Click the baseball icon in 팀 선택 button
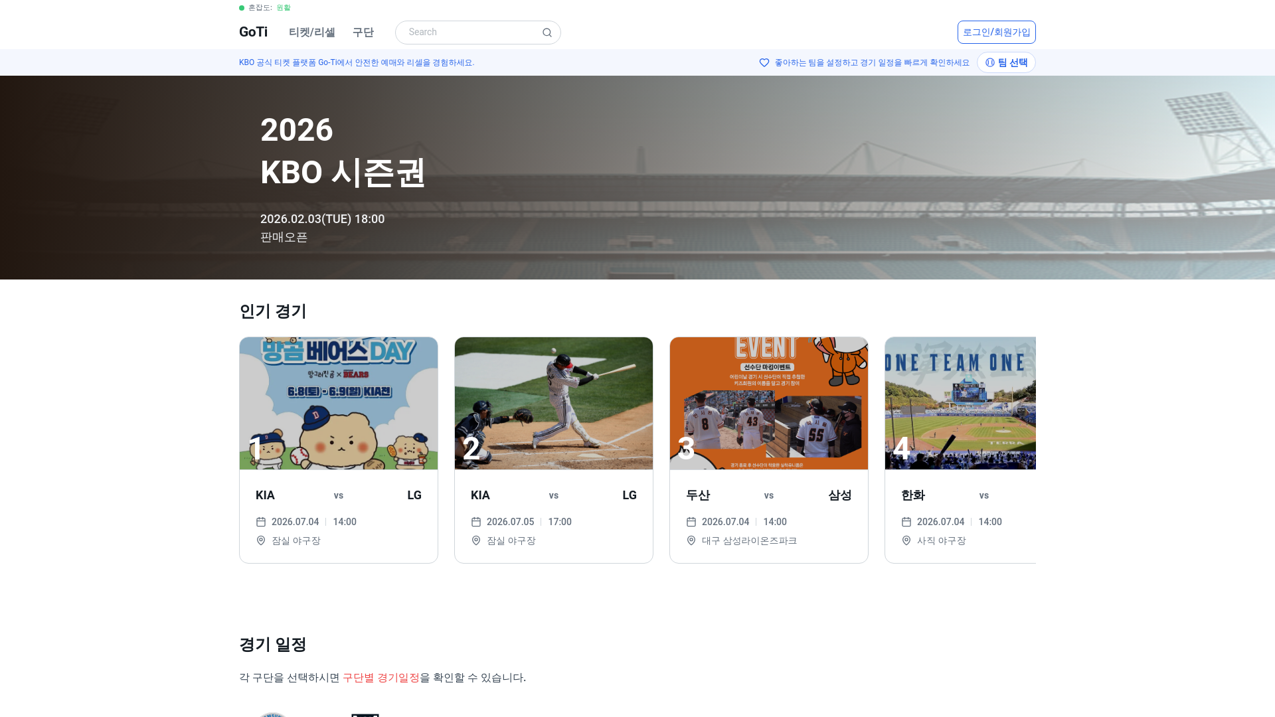 990,62
